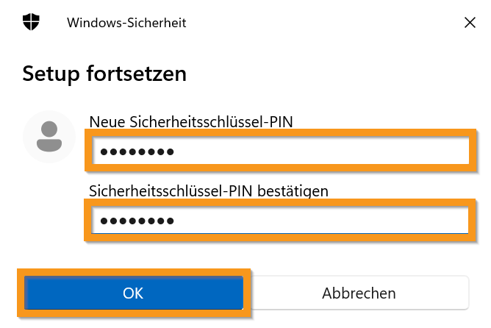Image resolution: width=491 pixels, height=328 pixels.
Task: Place cursor after last dot in confirm PIN
Action: click(176, 221)
